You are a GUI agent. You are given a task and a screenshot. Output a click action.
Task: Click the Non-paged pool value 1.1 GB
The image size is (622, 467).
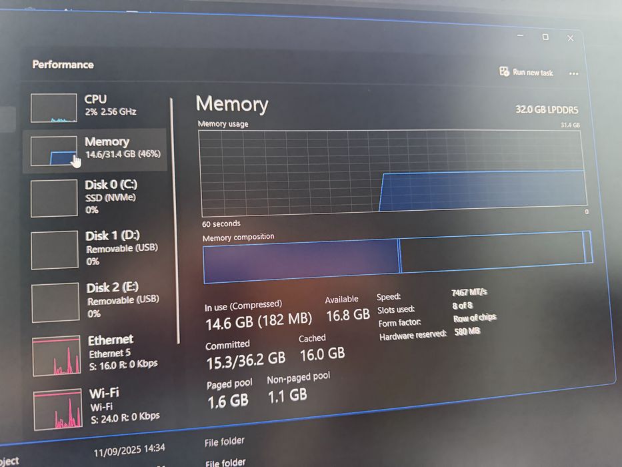pos(287,396)
